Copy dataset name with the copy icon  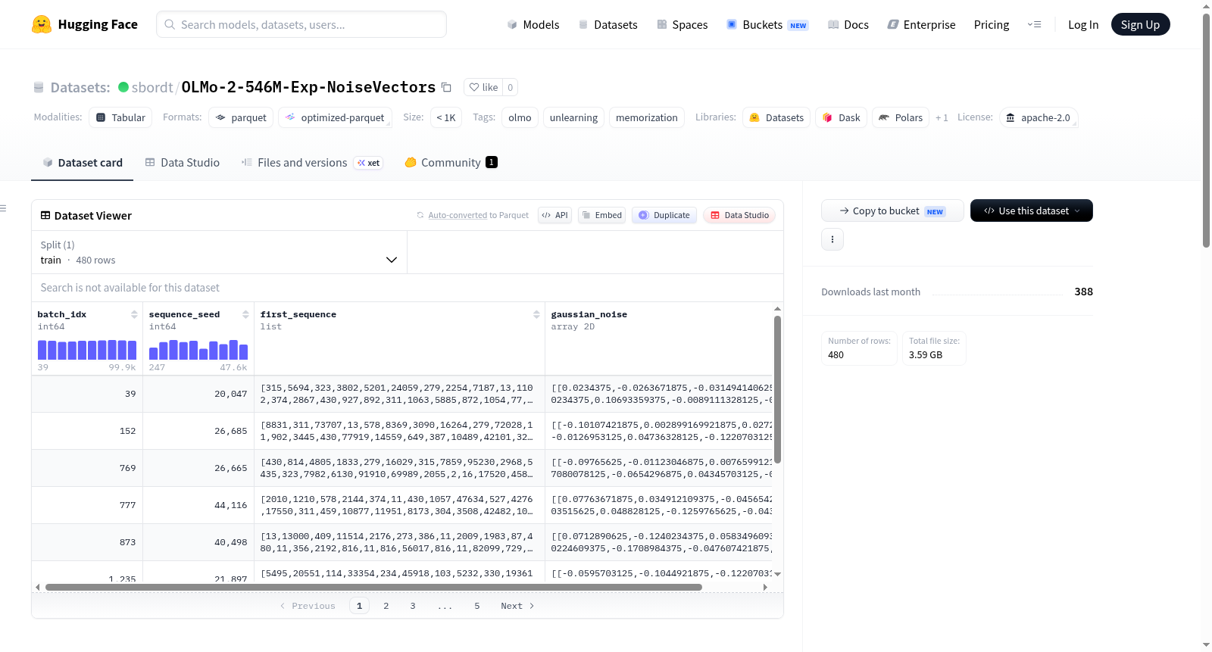click(x=447, y=87)
